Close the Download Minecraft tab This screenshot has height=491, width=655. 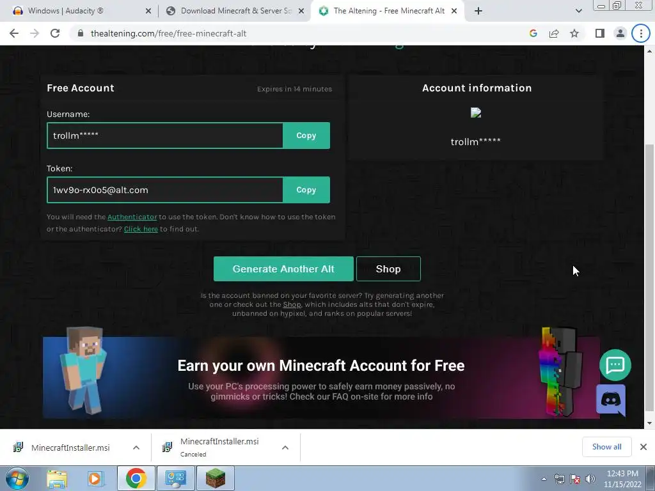click(301, 12)
